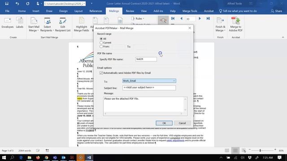Click the message box vertical scrollbar
Viewport: 287px width, 161px height.
(x=185, y=104)
